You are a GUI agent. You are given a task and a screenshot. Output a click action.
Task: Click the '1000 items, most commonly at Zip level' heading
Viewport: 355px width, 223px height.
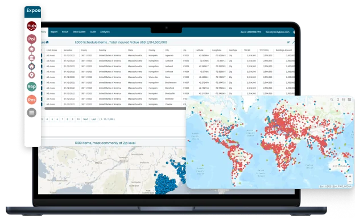click(105, 143)
